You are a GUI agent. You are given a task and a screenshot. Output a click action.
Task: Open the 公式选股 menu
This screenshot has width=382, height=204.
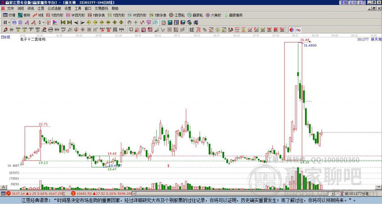pos(54,9)
